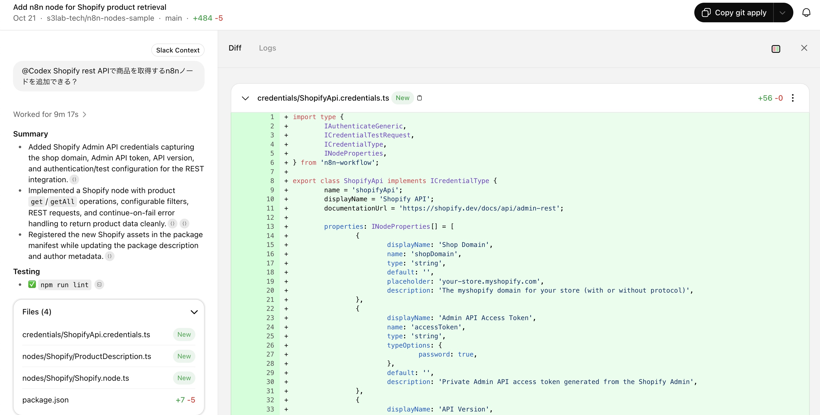Collapse the Files (4) list
This screenshot has height=415, width=820.
[194, 312]
